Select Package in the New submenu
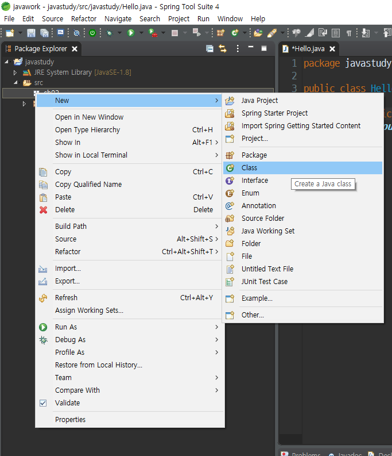 tap(303, 155)
